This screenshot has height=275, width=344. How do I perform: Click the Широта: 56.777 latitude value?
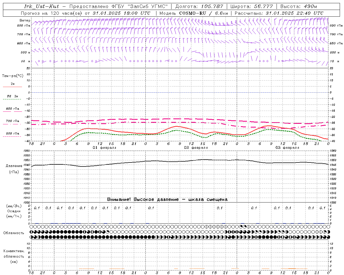tap(252, 6)
